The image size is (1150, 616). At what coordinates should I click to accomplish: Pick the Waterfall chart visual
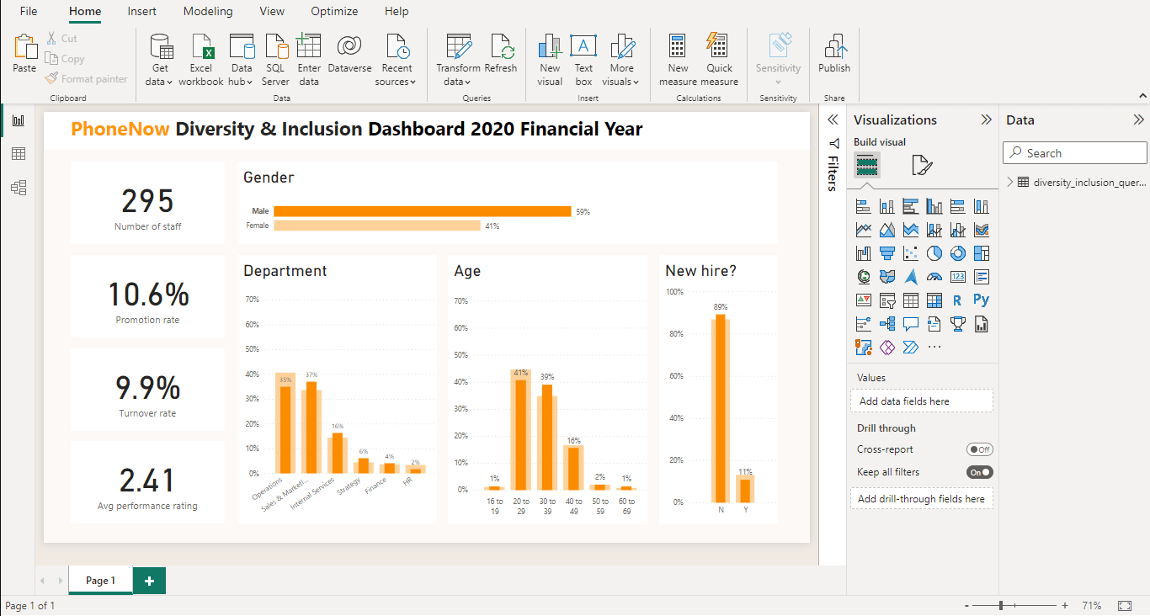pyautogui.click(x=863, y=253)
